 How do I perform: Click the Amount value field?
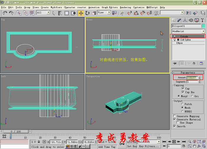pos(192,78)
